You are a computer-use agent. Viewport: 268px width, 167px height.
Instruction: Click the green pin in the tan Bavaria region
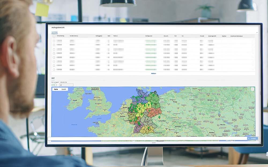click(x=148, y=128)
